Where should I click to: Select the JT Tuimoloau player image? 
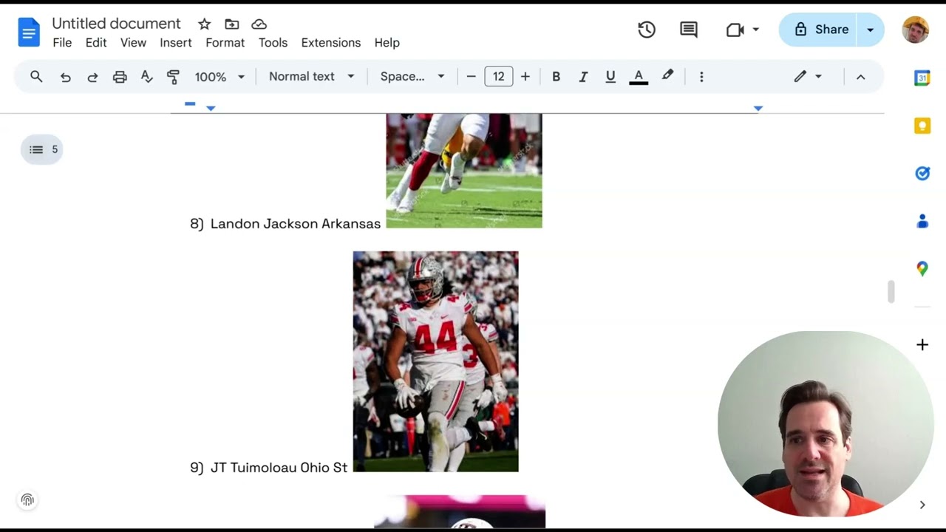(x=436, y=361)
